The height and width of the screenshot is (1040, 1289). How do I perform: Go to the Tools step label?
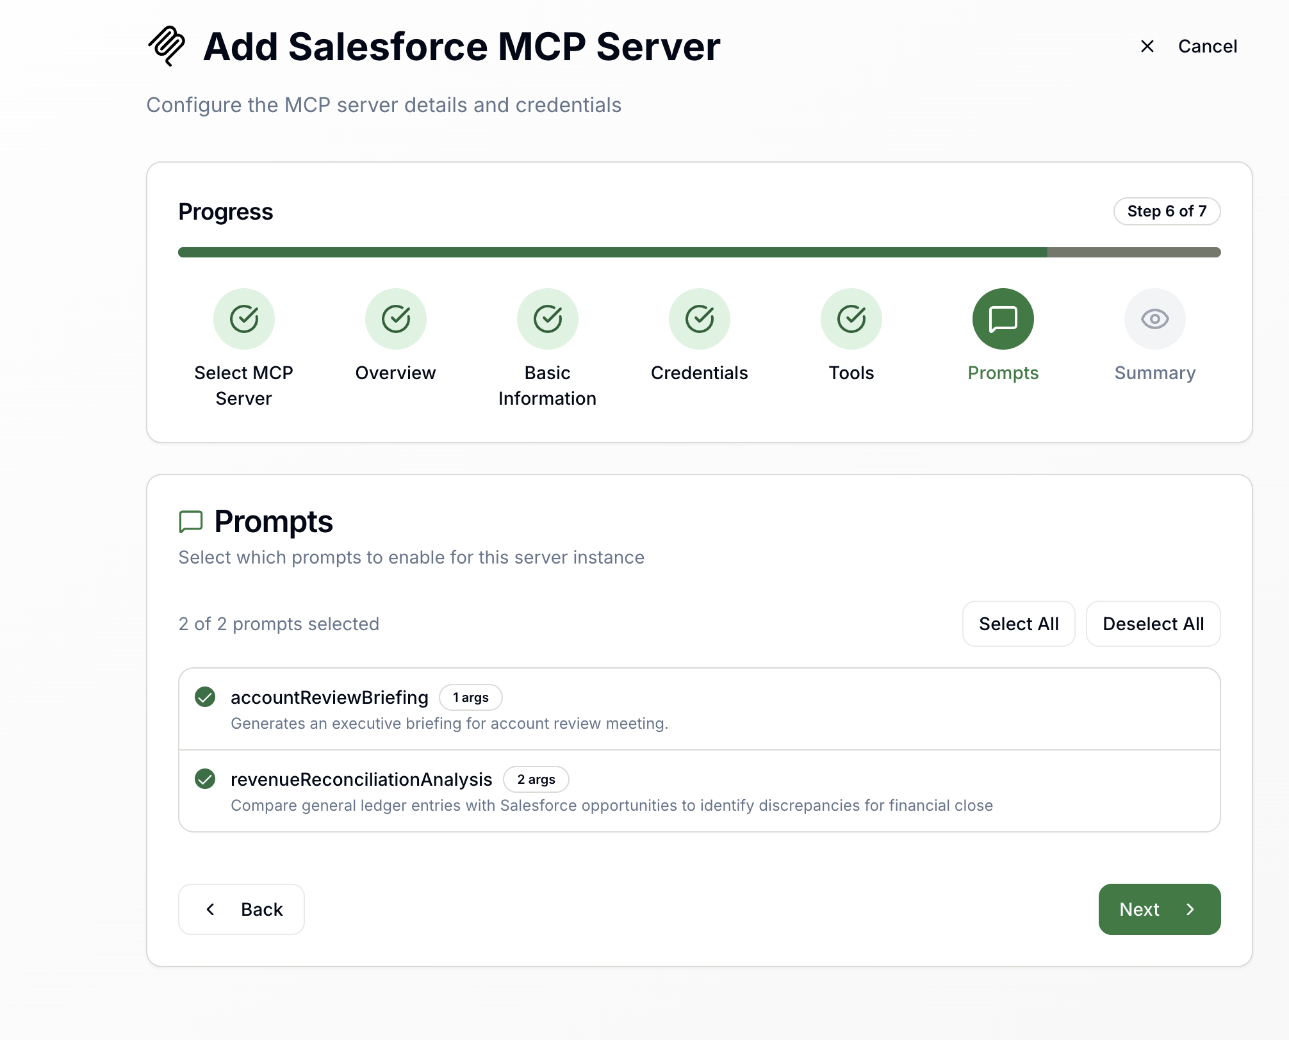tap(851, 373)
